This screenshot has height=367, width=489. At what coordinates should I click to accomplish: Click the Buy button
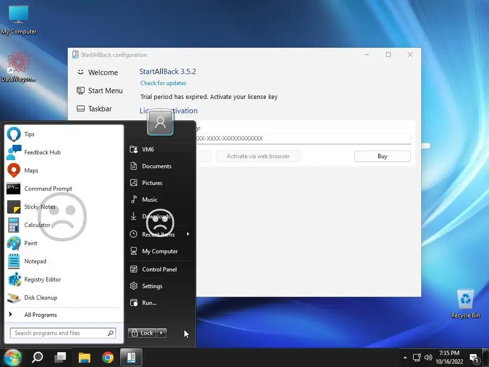[x=383, y=156]
